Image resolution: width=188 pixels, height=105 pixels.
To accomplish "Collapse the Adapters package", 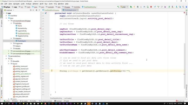I will tap(11, 38).
